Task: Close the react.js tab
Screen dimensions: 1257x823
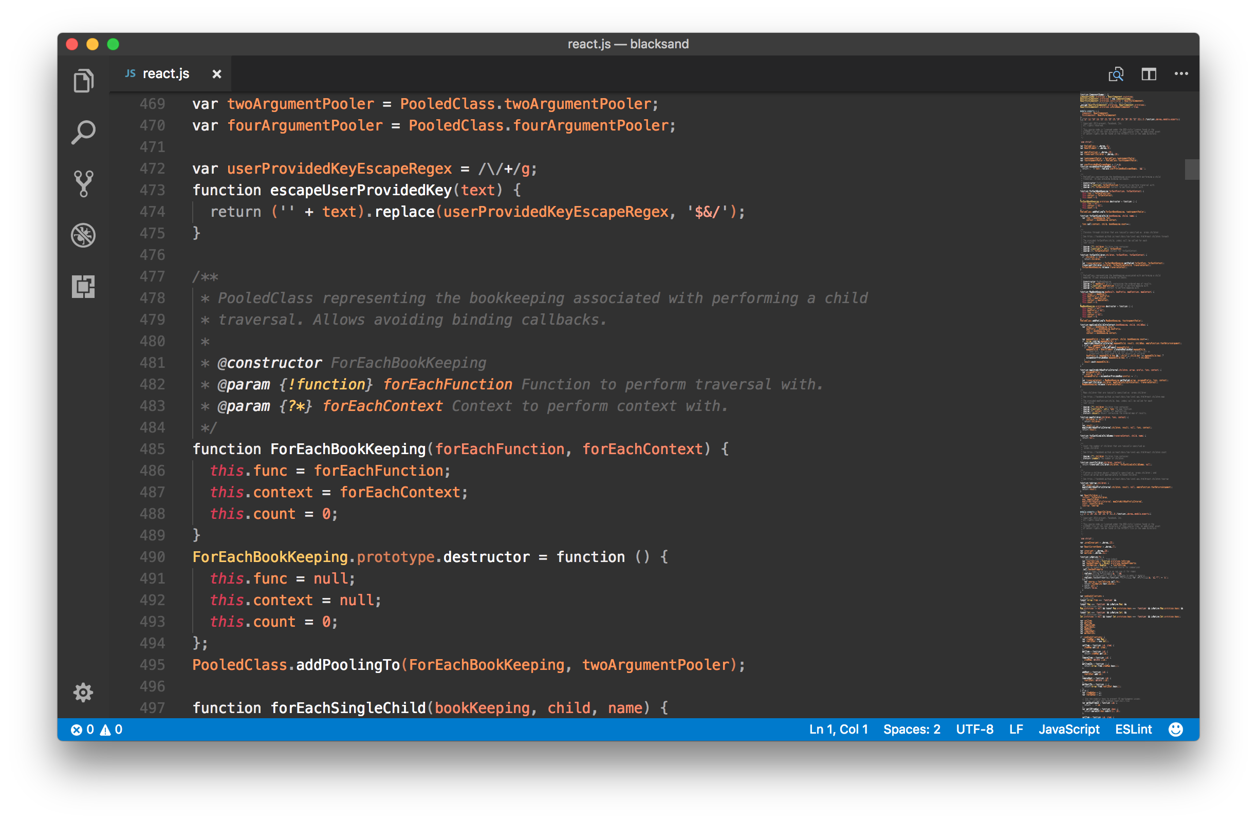Action: coord(216,74)
